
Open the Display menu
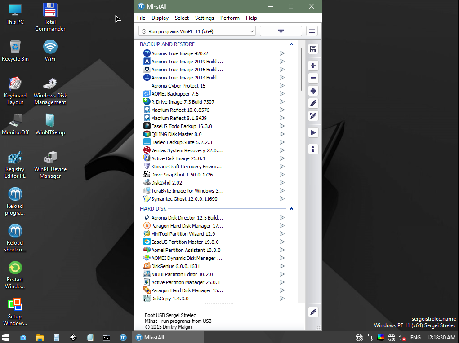160,18
